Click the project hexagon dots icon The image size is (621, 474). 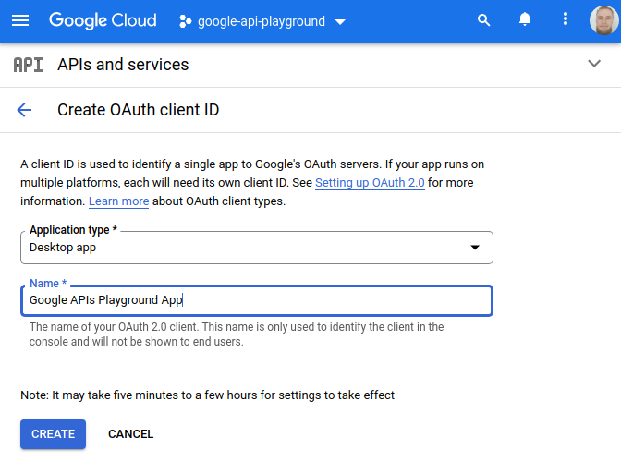pyautogui.click(x=185, y=21)
